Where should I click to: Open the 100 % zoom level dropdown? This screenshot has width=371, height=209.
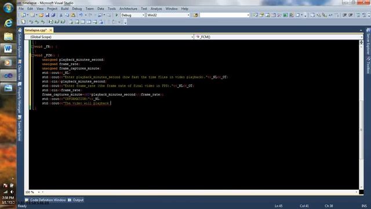coord(39,192)
